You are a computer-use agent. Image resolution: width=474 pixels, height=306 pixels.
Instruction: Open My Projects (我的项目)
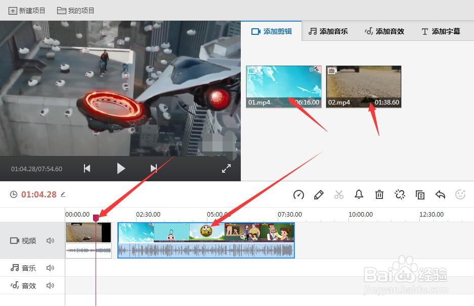coord(75,11)
